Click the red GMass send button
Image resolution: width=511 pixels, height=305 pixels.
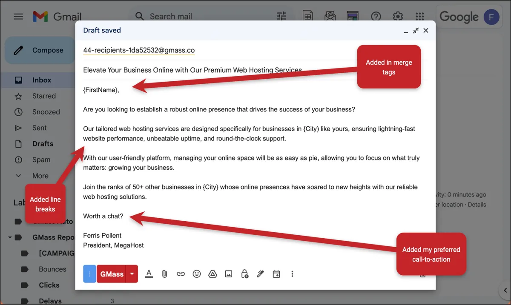click(x=112, y=274)
